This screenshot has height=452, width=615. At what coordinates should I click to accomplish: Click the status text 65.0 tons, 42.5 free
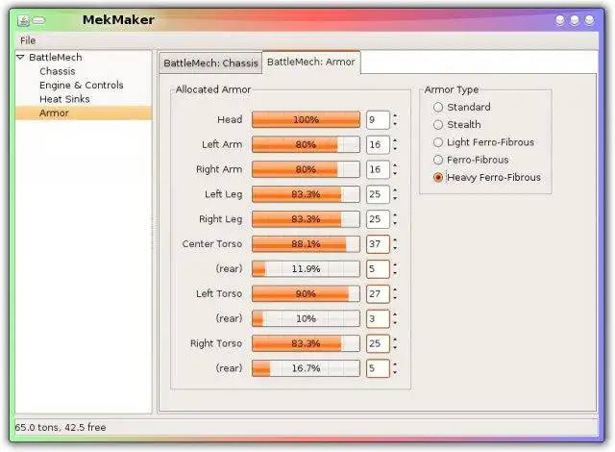coord(61,427)
